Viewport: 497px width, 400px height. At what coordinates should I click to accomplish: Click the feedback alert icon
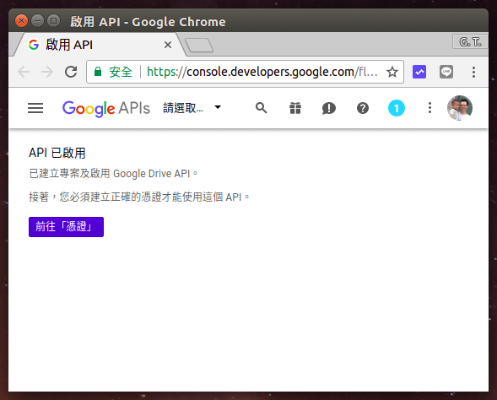[329, 108]
